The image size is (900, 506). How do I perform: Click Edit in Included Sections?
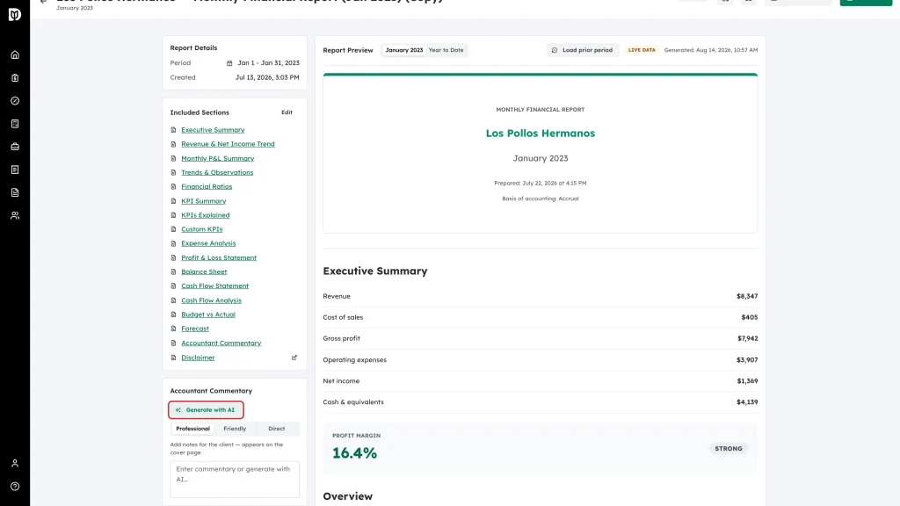pyautogui.click(x=287, y=112)
